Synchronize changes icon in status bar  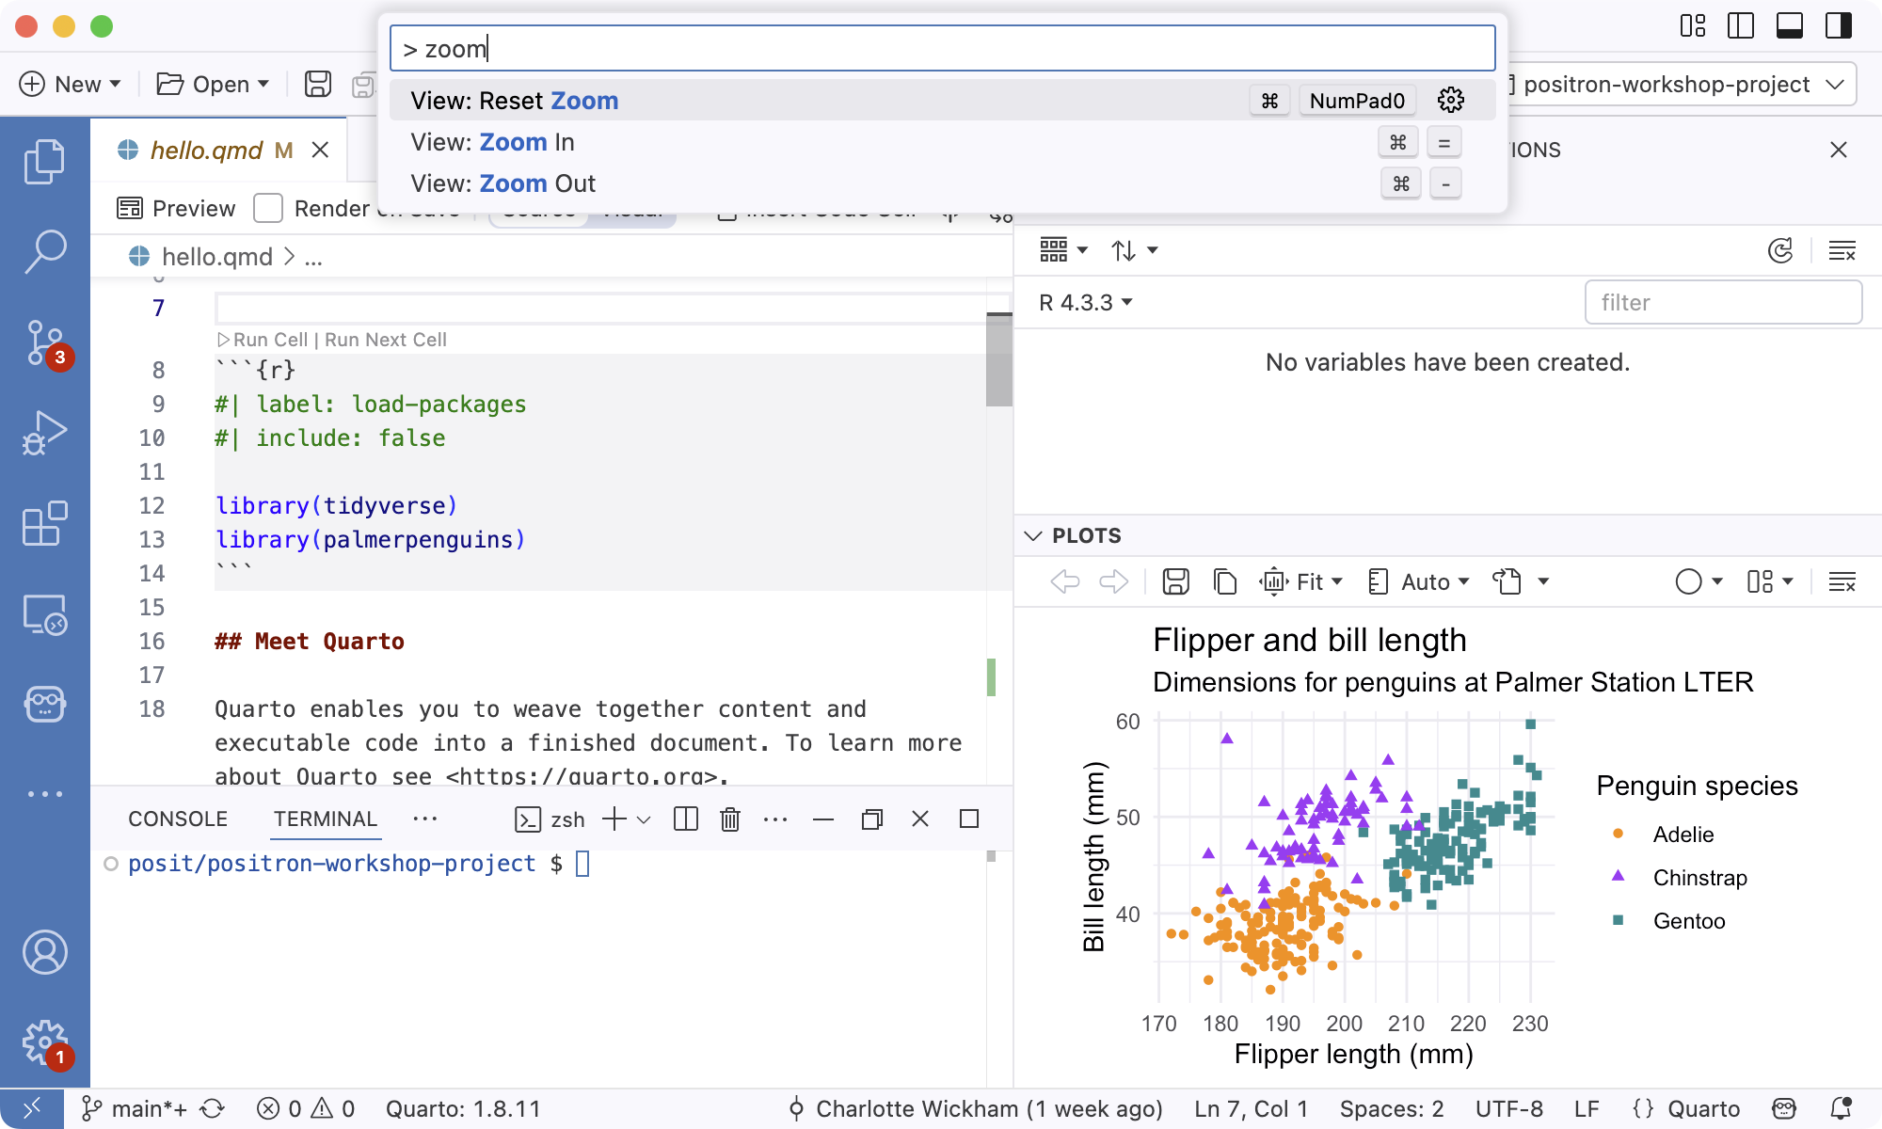coord(213,1109)
